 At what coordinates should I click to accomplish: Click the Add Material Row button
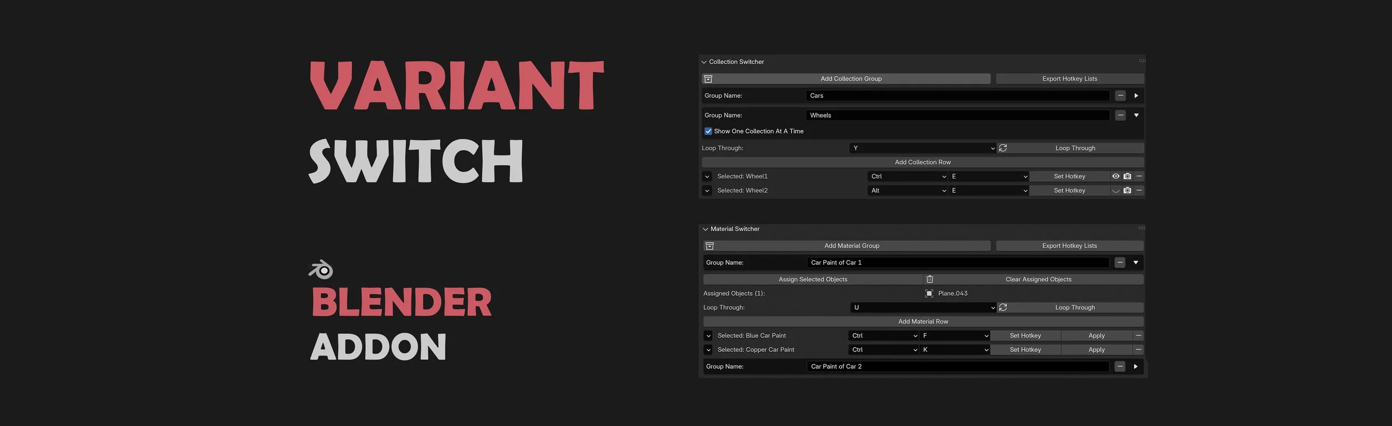pyautogui.click(x=923, y=321)
